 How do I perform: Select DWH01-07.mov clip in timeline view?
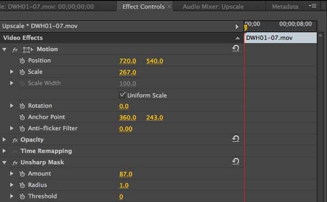(x=281, y=38)
